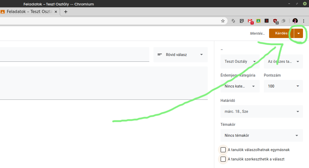
Task: Click the user profile avatar
Action: (295, 21)
